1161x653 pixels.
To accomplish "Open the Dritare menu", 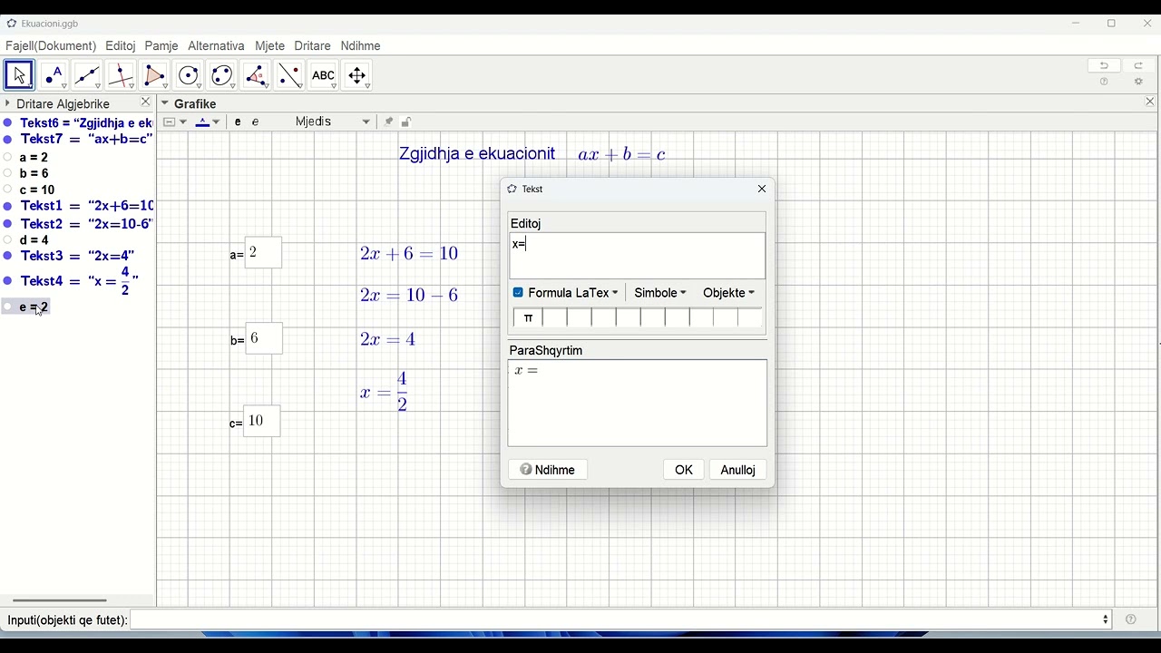I will (312, 45).
